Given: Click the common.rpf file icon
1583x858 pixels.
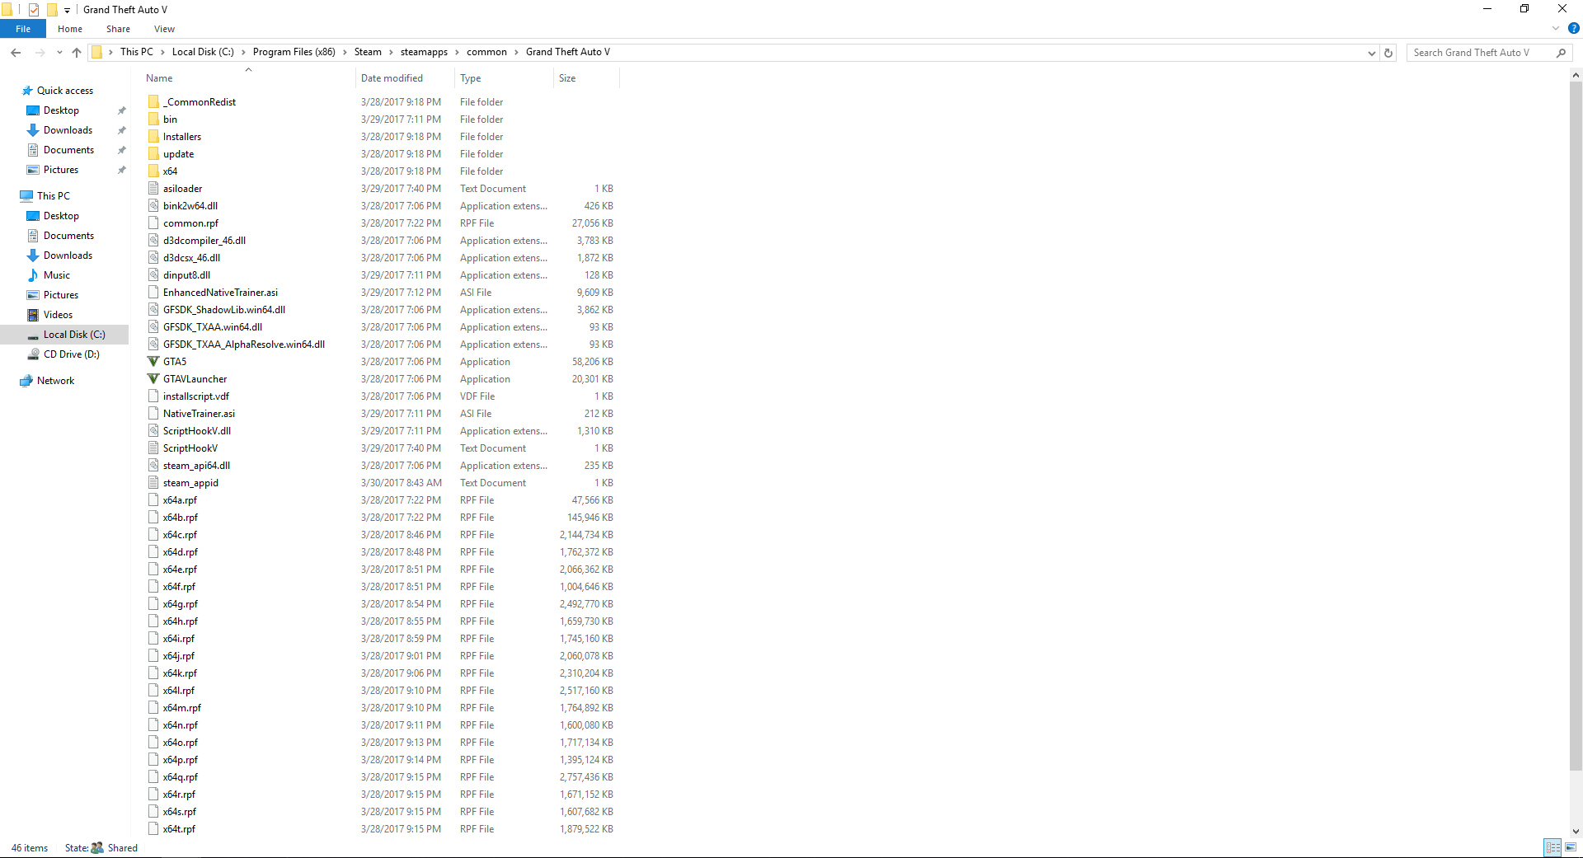Looking at the screenshot, I should pos(153,223).
